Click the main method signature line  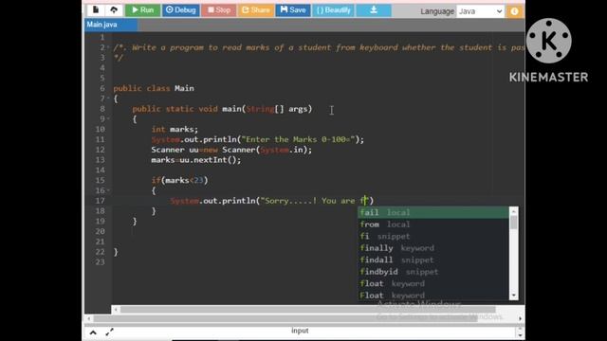coord(222,109)
